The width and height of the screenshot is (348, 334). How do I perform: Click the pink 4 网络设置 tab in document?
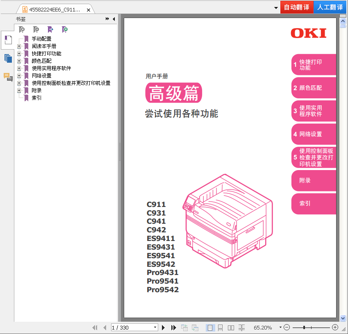pyautogui.click(x=314, y=134)
